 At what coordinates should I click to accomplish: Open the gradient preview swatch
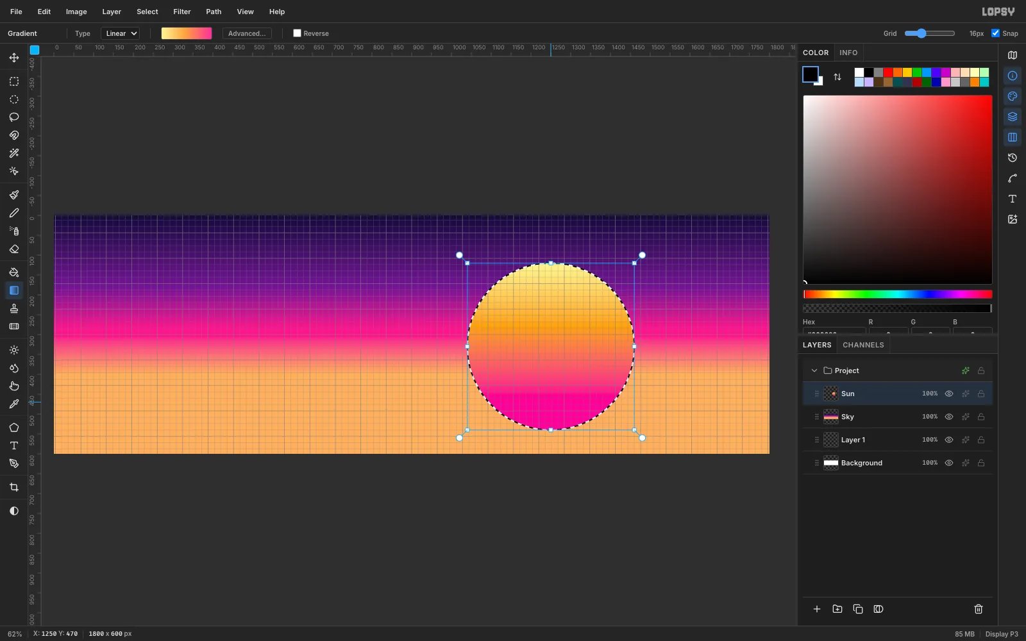pyautogui.click(x=187, y=33)
